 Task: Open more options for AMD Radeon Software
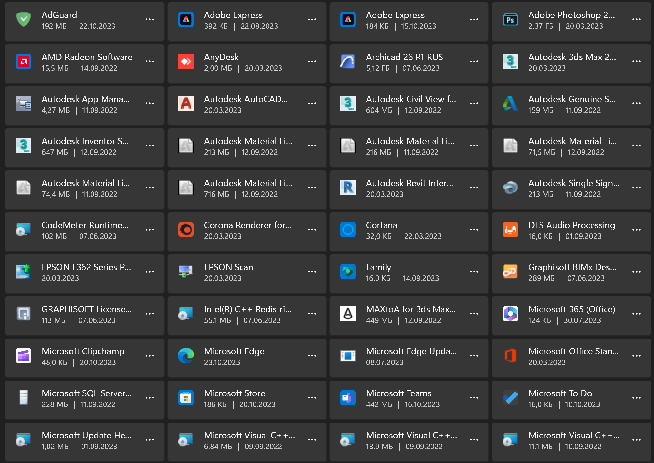pyautogui.click(x=150, y=62)
